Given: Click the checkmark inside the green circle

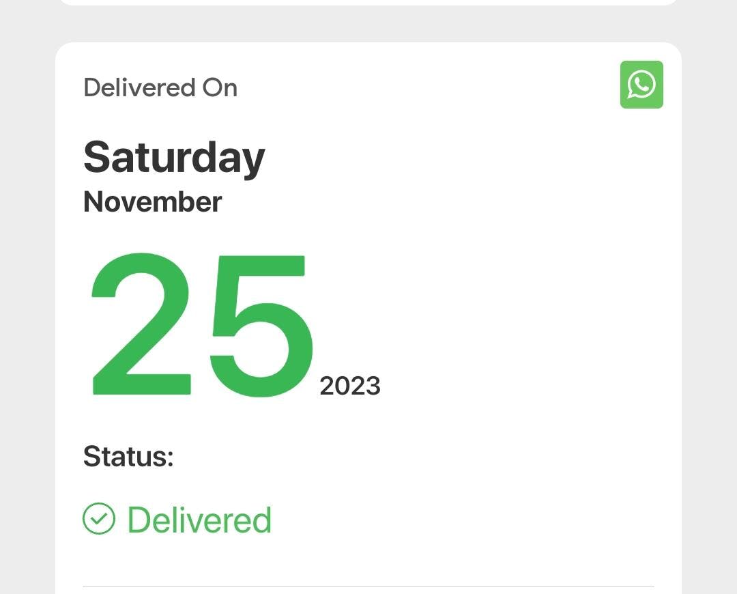Looking at the screenshot, I should pyautogui.click(x=99, y=519).
